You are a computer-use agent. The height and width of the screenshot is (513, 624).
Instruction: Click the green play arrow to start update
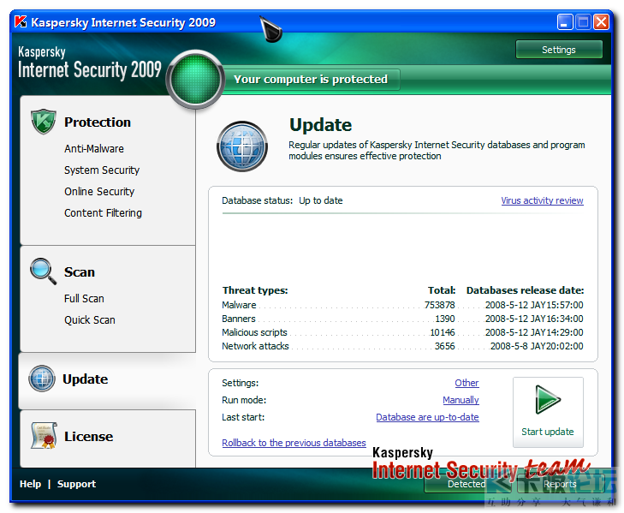[548, 399]
